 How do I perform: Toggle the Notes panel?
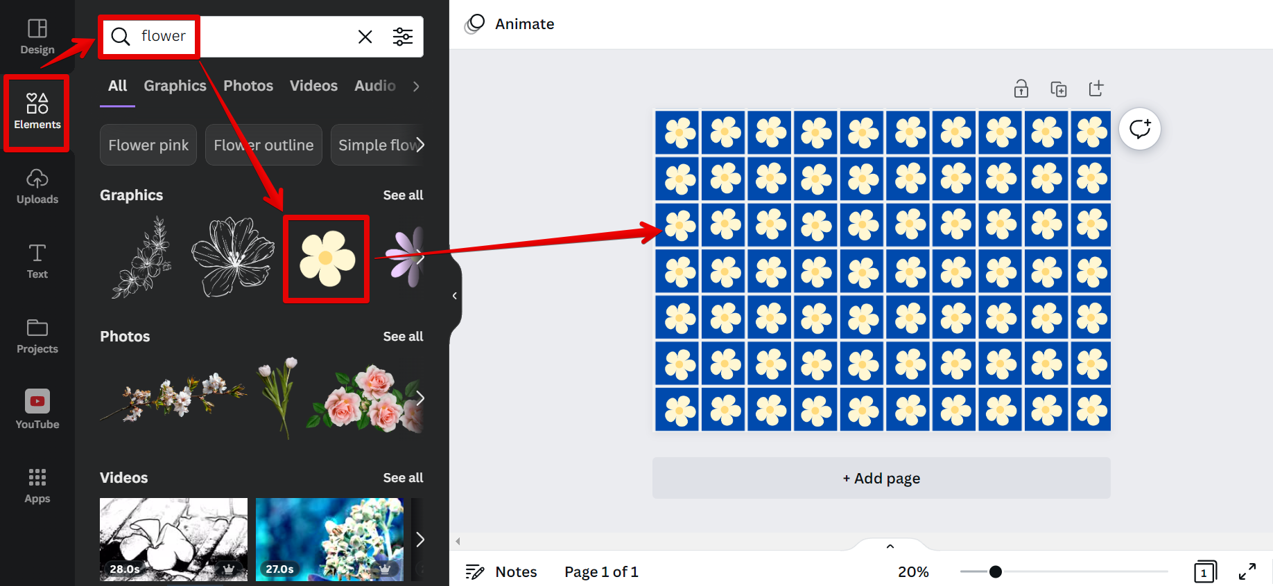click(x=502, y=571)
